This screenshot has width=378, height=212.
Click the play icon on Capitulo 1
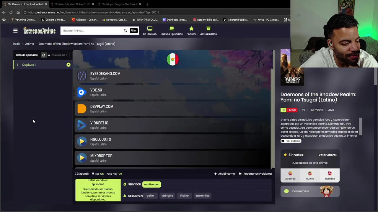click(69, 65)
